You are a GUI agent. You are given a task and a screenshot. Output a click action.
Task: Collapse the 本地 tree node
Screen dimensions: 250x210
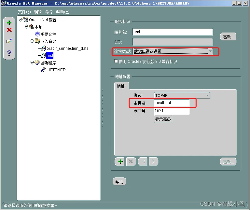tap(26, 27)
